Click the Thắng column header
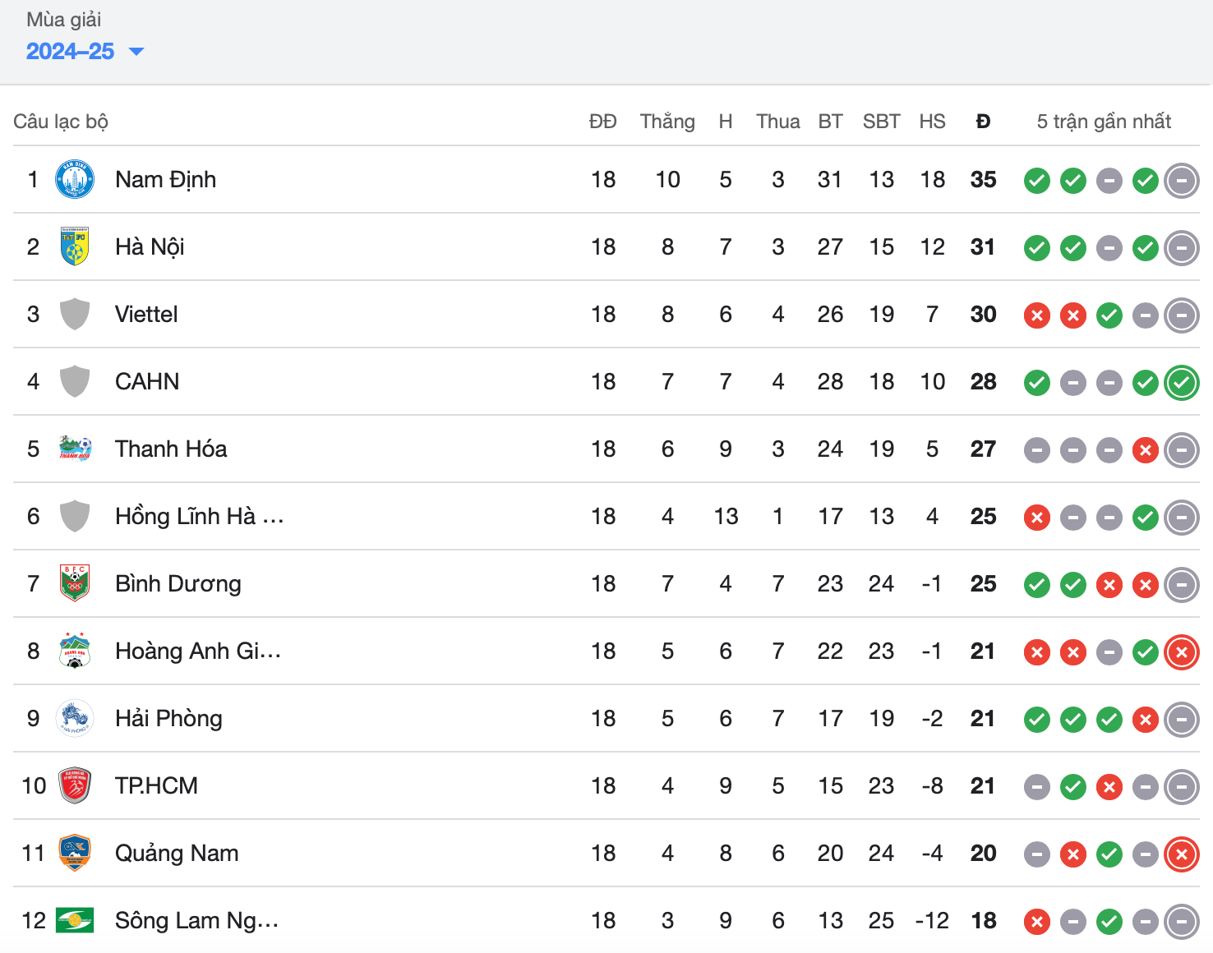This screenshot has height=953, width=1213. tap(667, 122)
